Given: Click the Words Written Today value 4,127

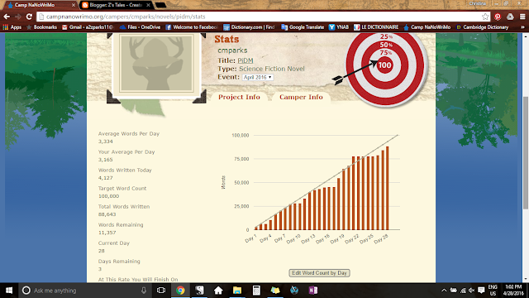Looking at the screenshot, I should click(105, 178).
